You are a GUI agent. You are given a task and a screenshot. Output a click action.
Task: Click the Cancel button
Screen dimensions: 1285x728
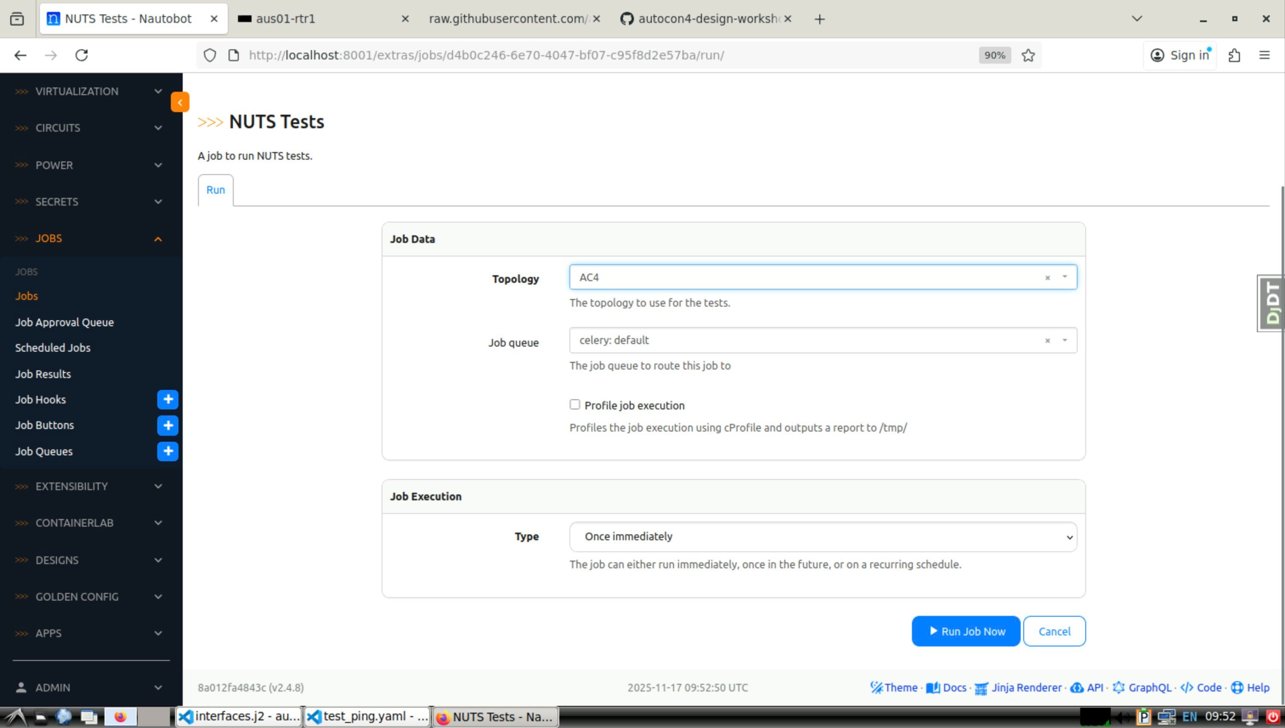1054,631
